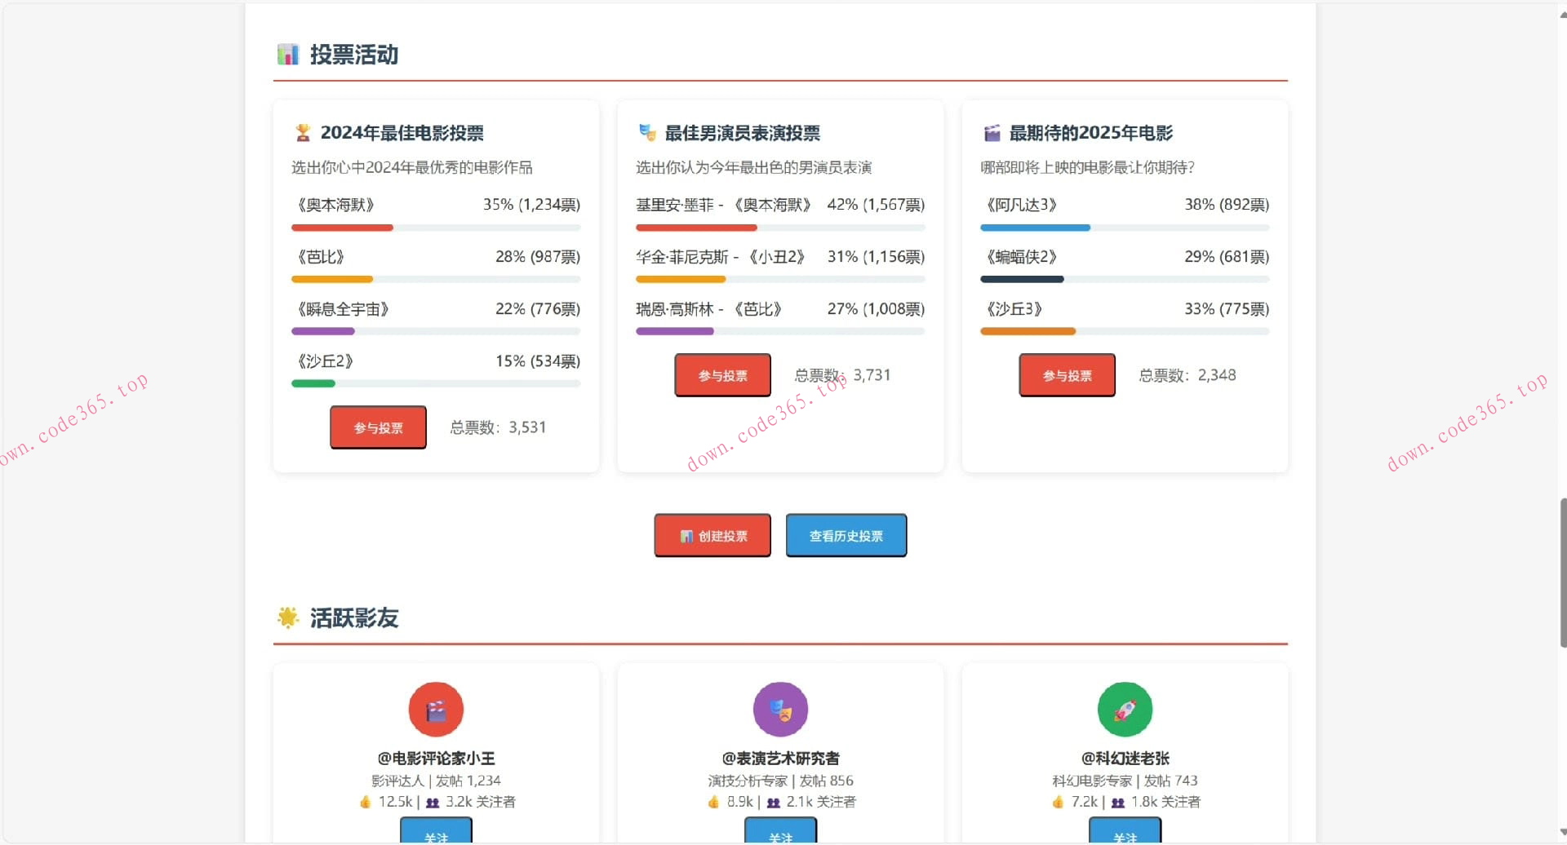Open 电影评论家小王's red clapperboard avatar

pos(435,709)
